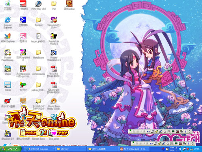
Task: Open POV-Ray v3.6 shortcut on desktop
Action: pyautogui.click(x=38, y=4)
